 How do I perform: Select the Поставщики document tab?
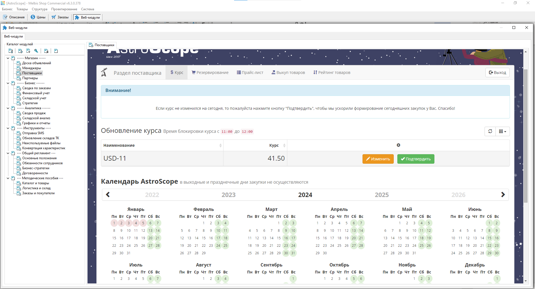click(x=102, y=45)
